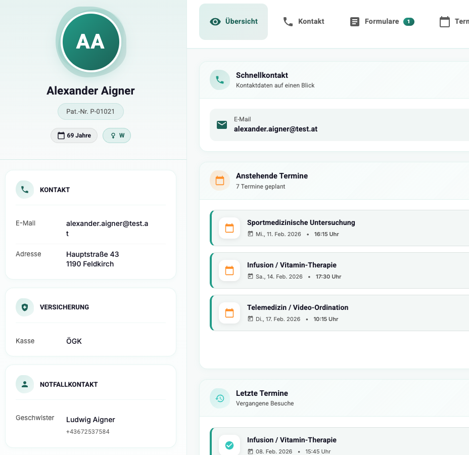Click the phone icon in Schnellkontakt header
The width and height of the screenshot is (469, 455).
(220, 80)
